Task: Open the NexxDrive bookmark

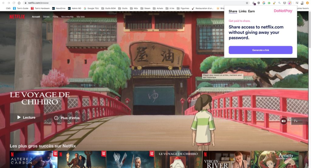Action: (x=59, y=8)
